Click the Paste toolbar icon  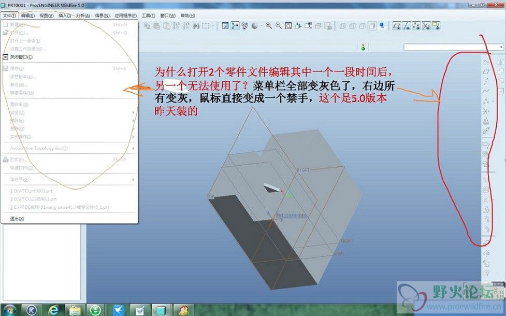157,26
